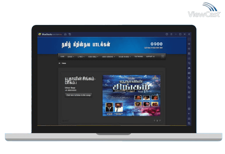
Task: Go to previous slide arrow
Action: point(154,121)
